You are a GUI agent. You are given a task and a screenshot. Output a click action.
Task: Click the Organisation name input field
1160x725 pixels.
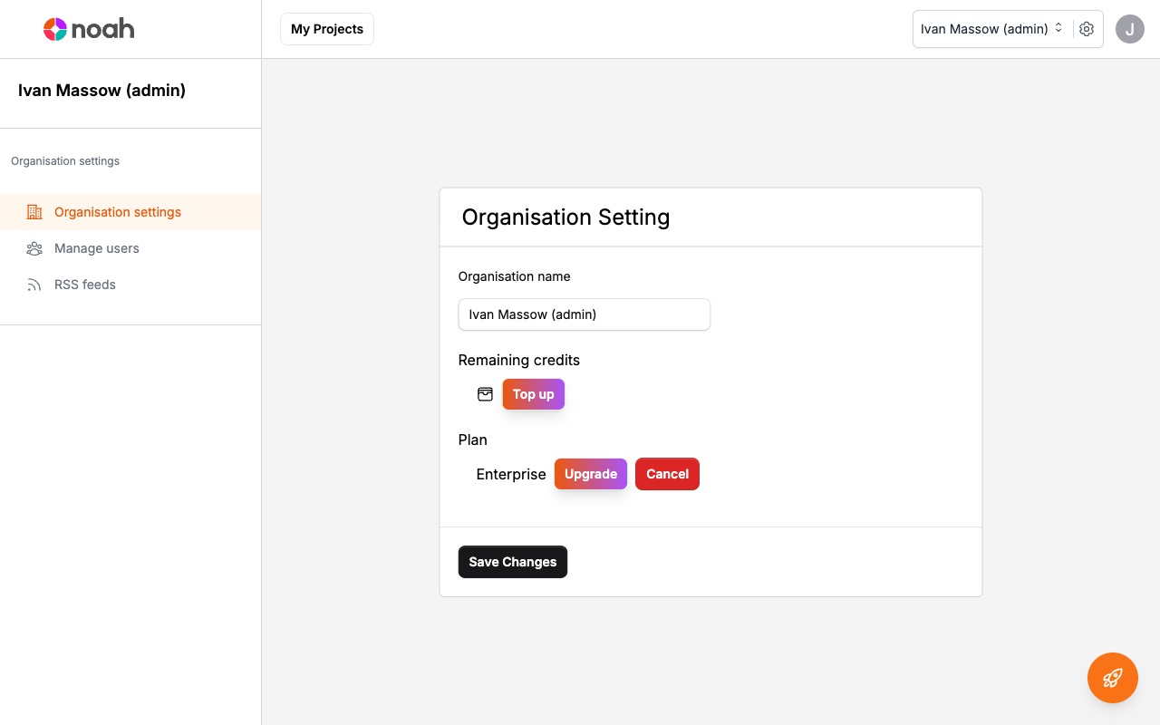click(x=584, y=314)
